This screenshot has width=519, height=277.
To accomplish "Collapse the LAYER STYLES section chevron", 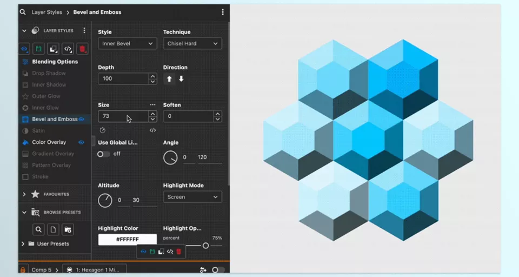I will click(x=24, y=30).
